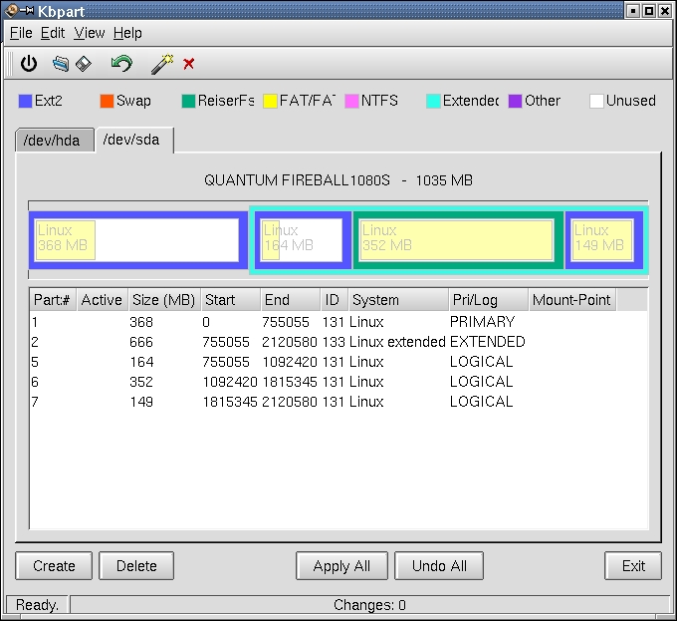Open the Help menu

click(127, 33)
